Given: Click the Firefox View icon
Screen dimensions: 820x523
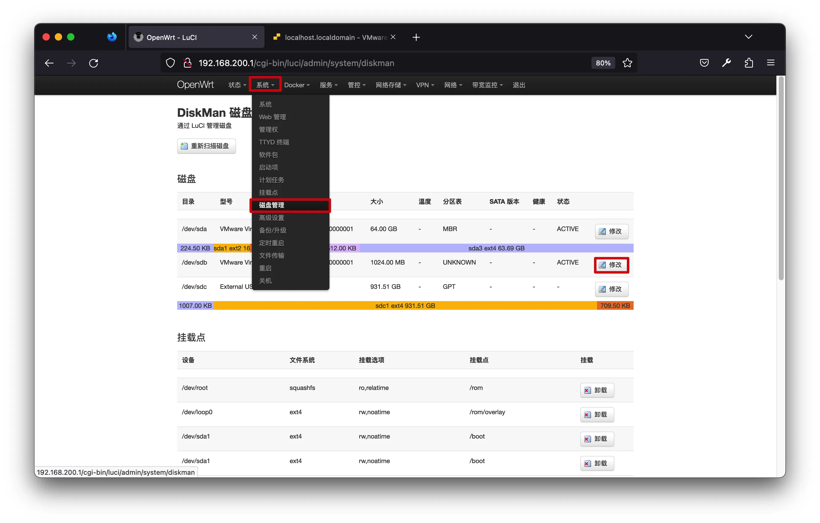Looking at the screenshot, I should 112,37.
